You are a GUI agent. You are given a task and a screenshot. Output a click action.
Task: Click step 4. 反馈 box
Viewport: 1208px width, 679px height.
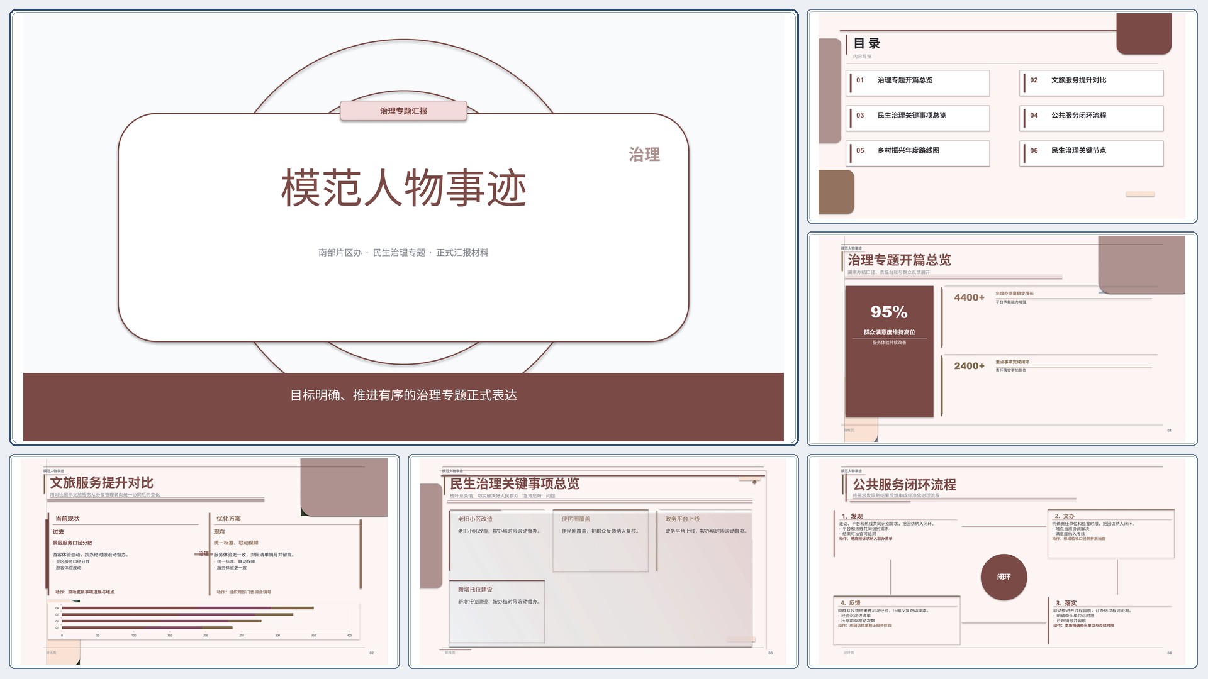(x=897, y=621)
